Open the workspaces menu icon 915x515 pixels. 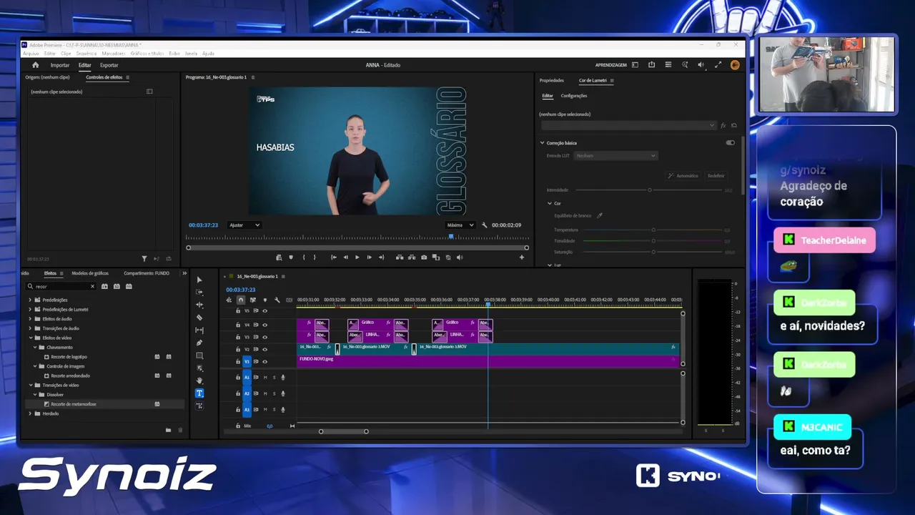pos(635,65)
